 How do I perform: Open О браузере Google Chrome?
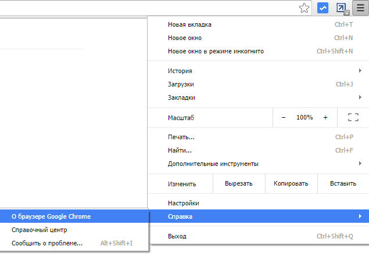tap(74, 216)
